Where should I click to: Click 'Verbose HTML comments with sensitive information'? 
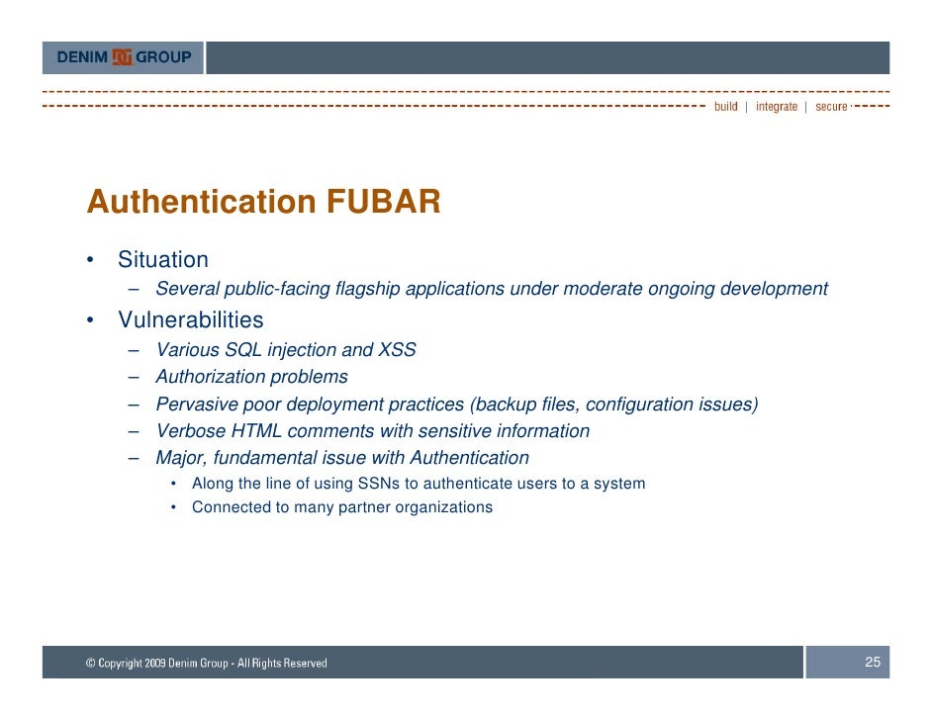pos(373,430)
